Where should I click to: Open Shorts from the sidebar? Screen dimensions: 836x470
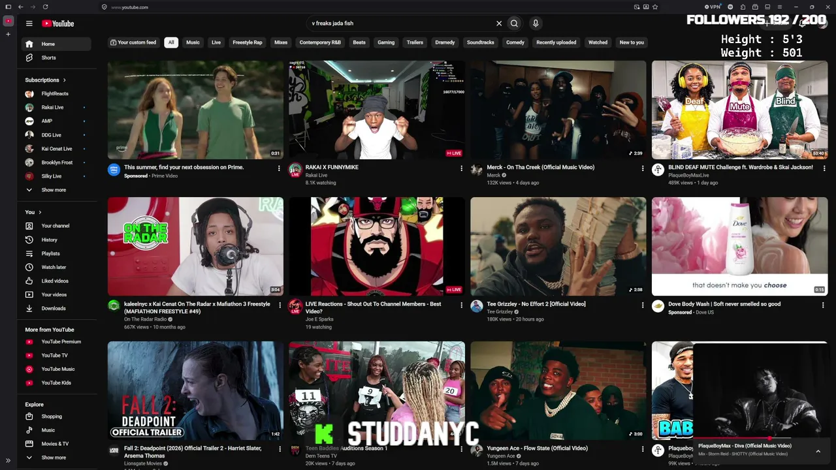tap(48, 57)
